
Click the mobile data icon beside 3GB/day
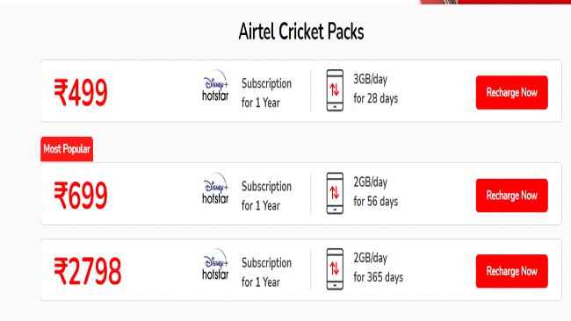tap(335, 90)
